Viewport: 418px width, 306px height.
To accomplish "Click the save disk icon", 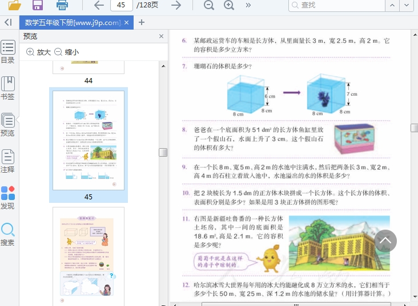I will [38, 5].
